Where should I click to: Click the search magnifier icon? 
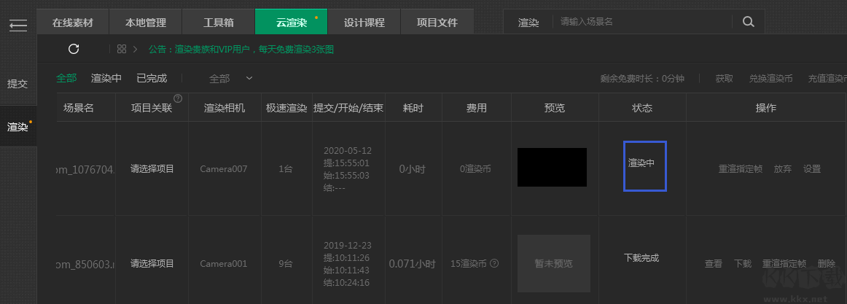[749, 22]
